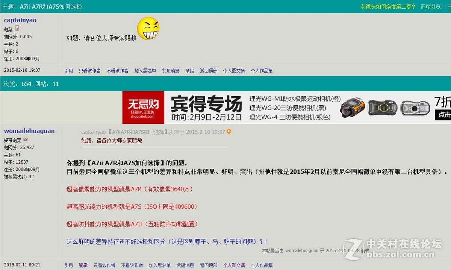Click the quoted post header by captainyao
451x270 pixels.
click(x=153, y=132)
